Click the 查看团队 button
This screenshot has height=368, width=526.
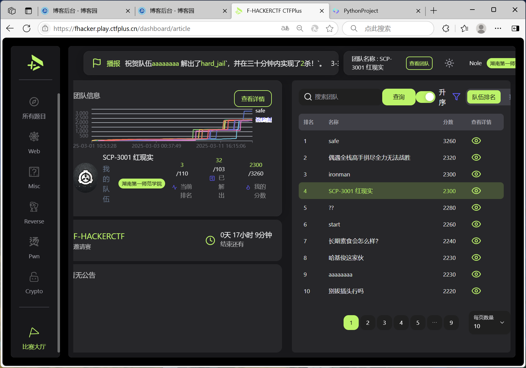click(x=419, y=63)
